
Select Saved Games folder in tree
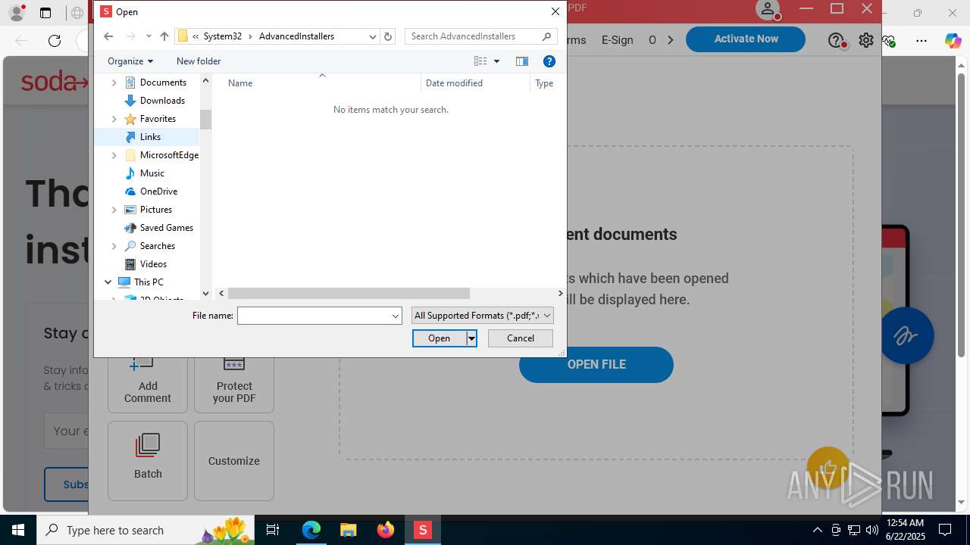pyautogui.click(x=166, y=228)
